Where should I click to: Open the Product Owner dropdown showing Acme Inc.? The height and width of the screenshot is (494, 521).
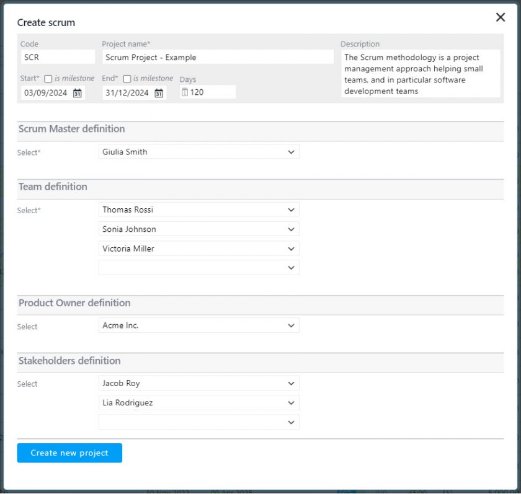point(290,325)
